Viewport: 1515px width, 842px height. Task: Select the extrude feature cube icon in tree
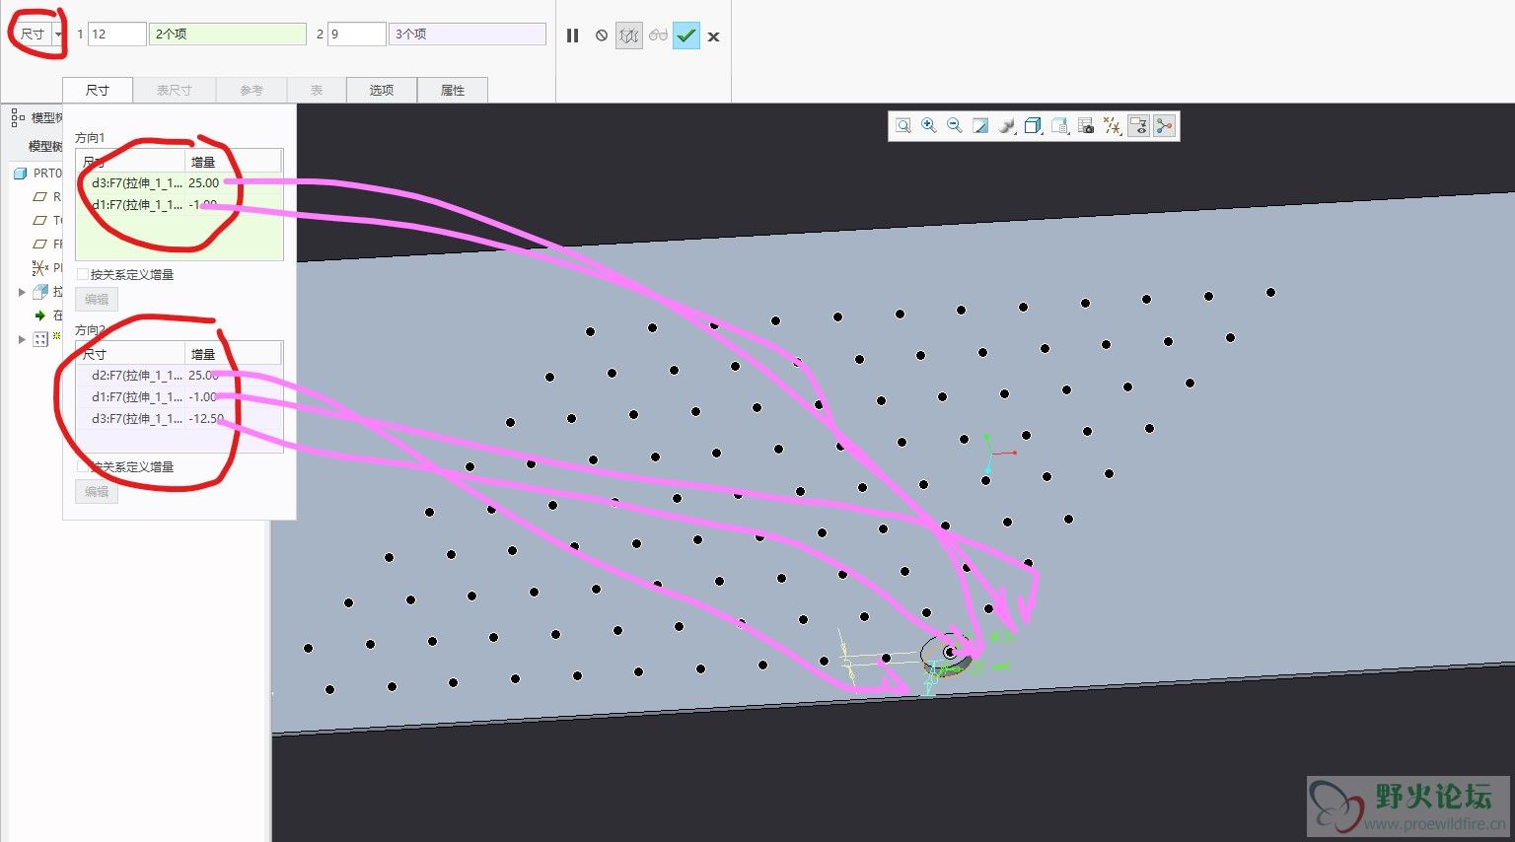coord(40,292)
